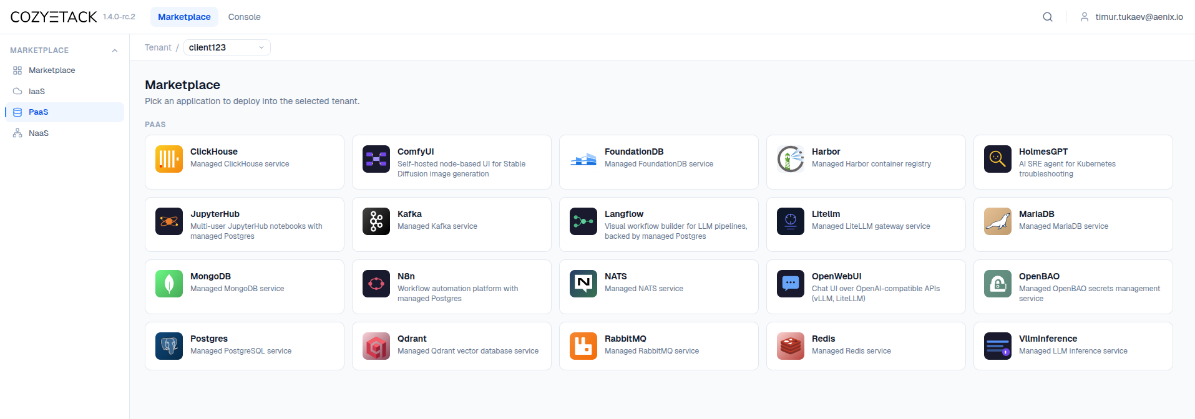Click 'Managed FoundationDB service' description

(659, 164)
